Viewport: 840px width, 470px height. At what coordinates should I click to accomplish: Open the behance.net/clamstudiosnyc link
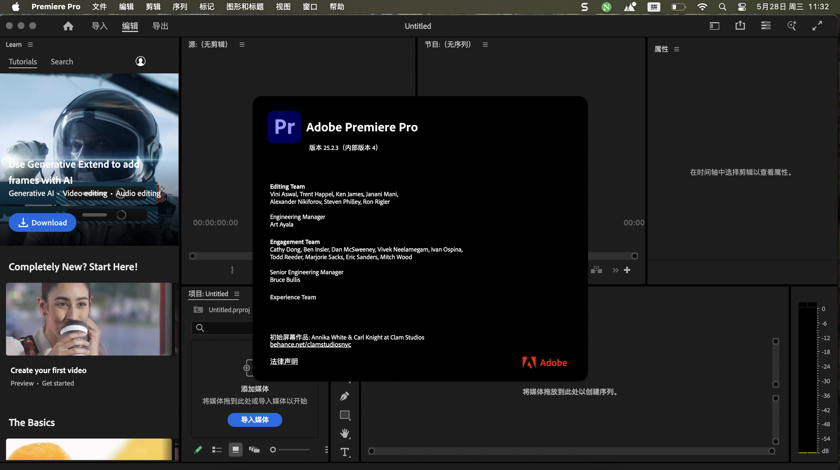[311, 344]
